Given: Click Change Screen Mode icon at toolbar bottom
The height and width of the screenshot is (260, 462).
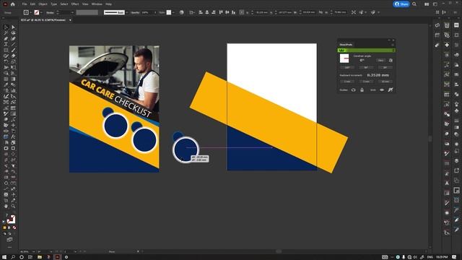Looking at the screenshot, I should (x=9, y=240).
